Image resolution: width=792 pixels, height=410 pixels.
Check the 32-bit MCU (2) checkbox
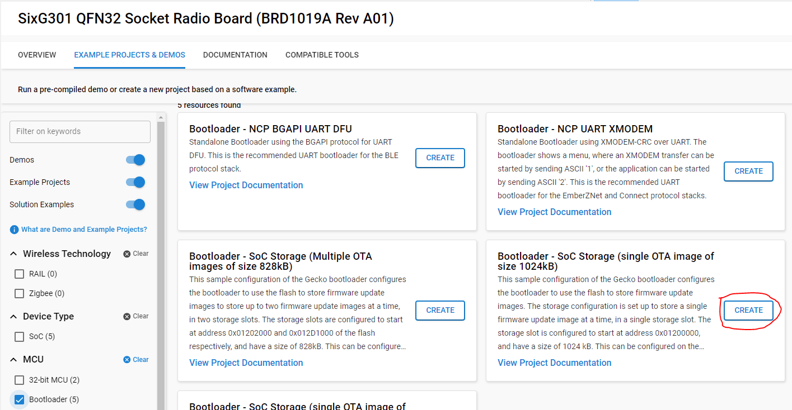[x=19, y=380]
